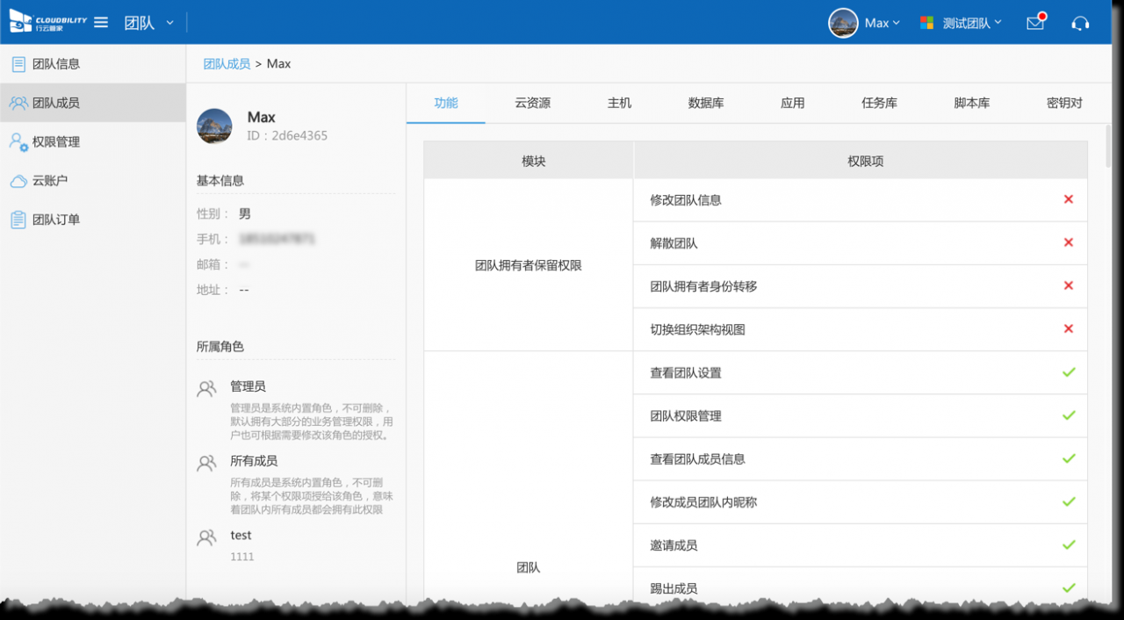Open 团队订单 in the sidebar
This screenshot has height=620, width=1124.
tap(56, 220)
